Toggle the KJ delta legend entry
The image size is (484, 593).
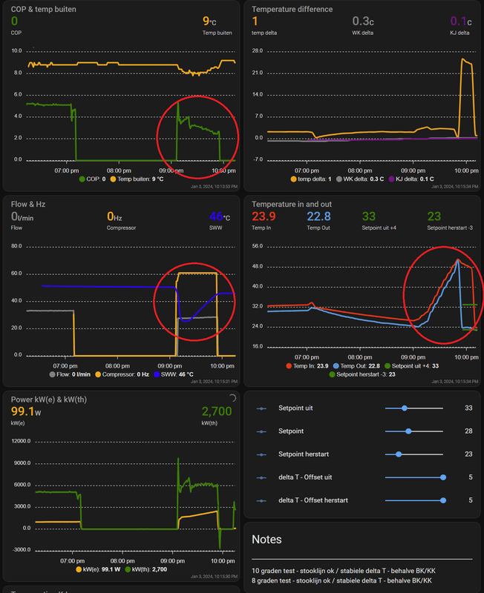[411, 179]
